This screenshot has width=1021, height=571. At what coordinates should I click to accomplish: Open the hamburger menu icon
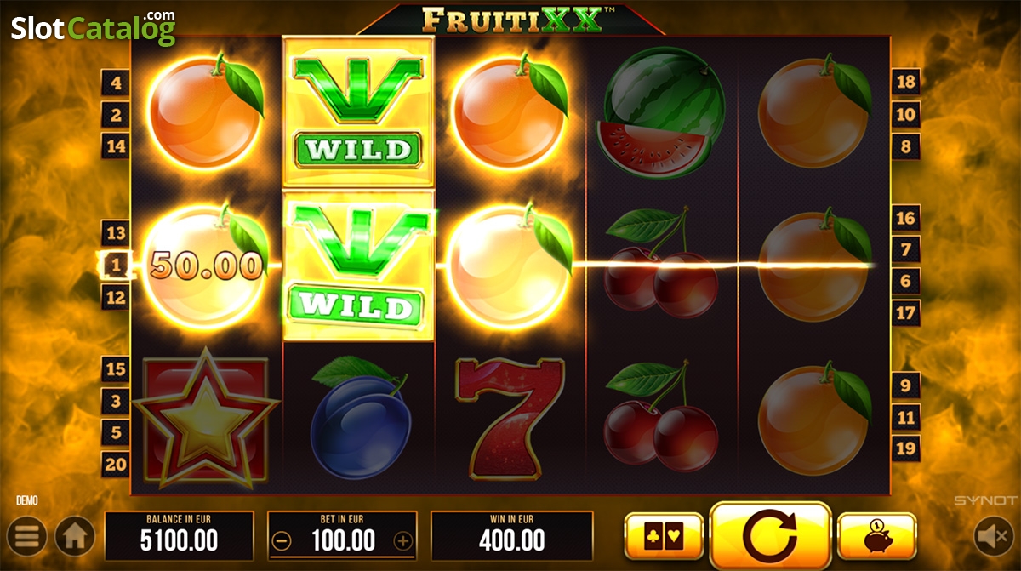click(28, 536)
